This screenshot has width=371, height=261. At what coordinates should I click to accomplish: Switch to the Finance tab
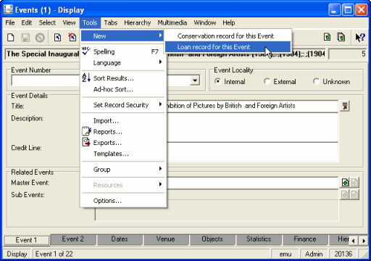[x=305, y=239]
